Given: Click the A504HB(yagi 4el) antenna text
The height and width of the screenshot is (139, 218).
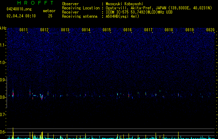Looking at the screenshot, I should point(122,16).
